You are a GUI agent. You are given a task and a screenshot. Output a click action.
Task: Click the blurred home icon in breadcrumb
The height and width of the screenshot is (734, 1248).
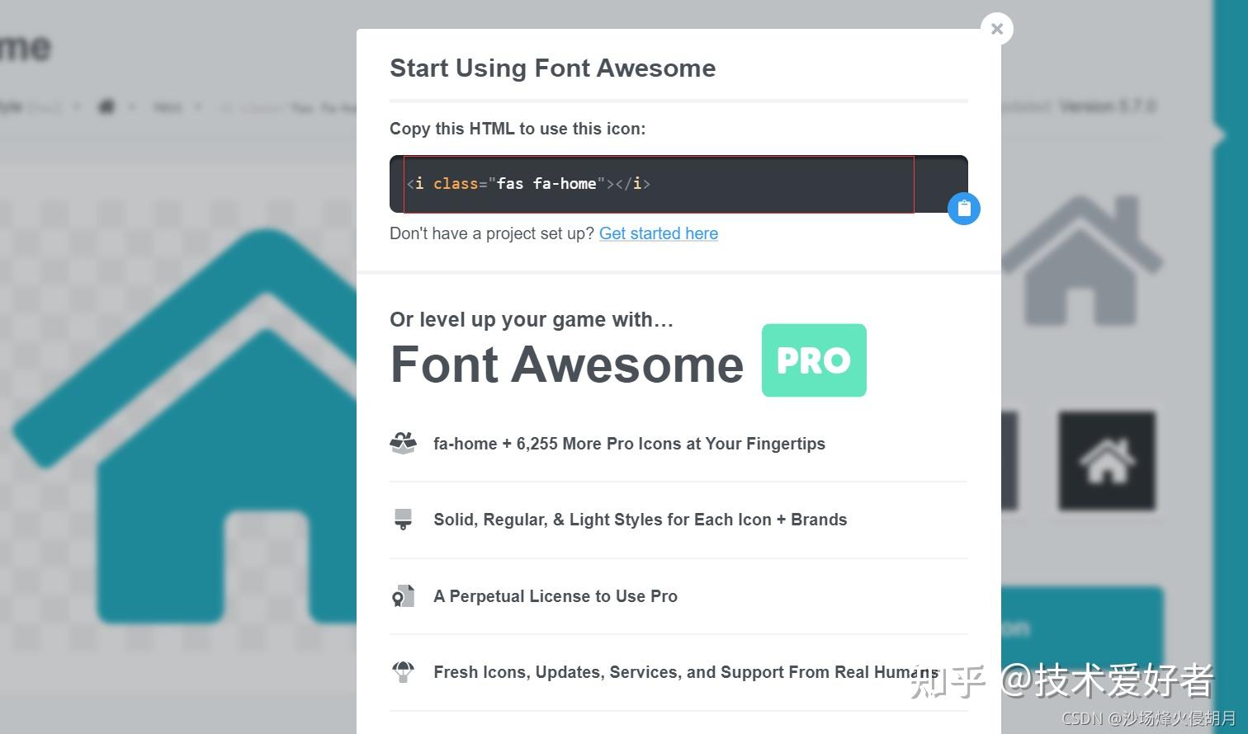[106, 106]
